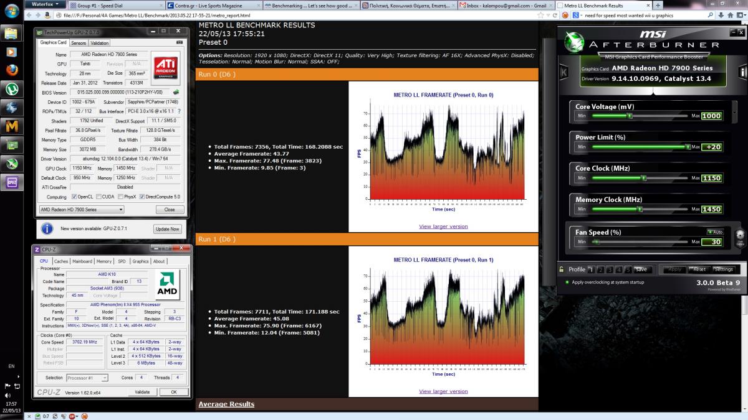Click the yellow M taskbar icon
This screenshot has height=420, width=748.
(x=11, y=126)
